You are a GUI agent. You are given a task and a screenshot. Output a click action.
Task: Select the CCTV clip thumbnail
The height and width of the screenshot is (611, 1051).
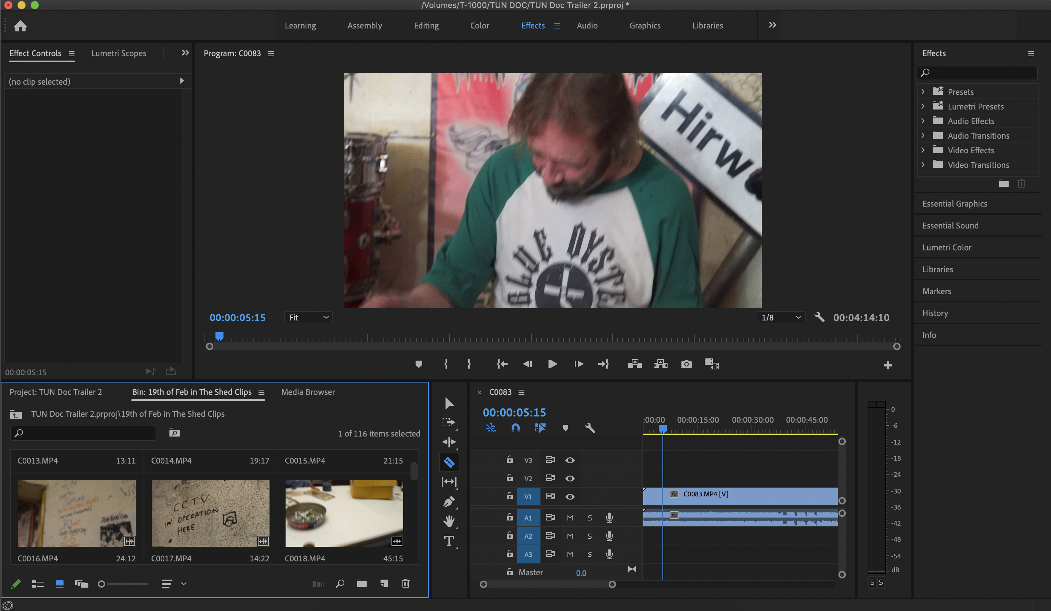coord(210,513)
